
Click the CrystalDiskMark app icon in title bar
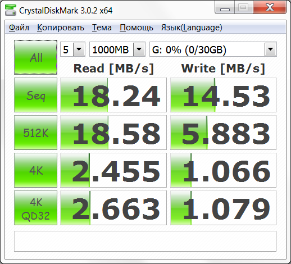click(x=11, y=10)
